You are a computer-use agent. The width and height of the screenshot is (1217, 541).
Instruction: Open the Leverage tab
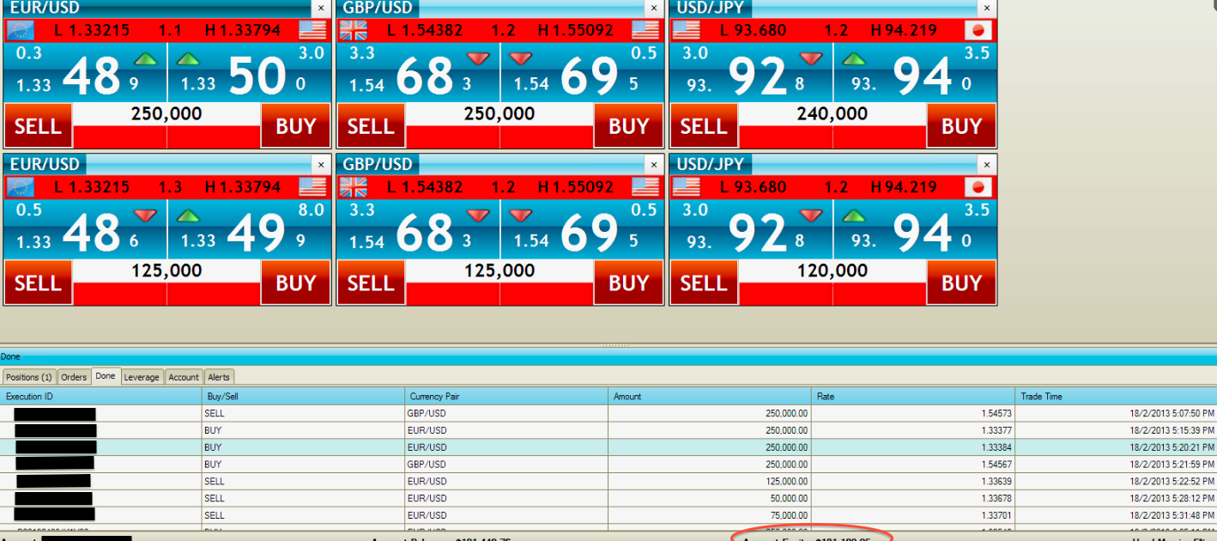[142, 377]
